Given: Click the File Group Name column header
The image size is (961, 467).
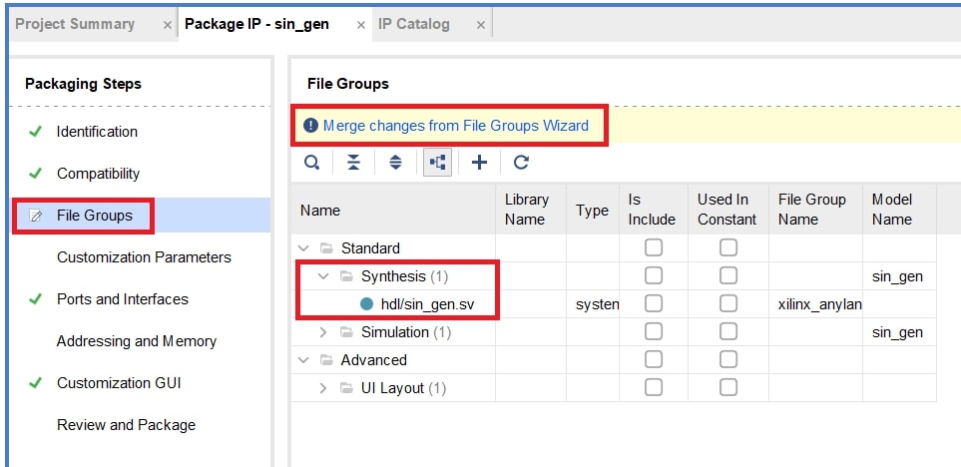Looking at the screenshot, I should (815, 210).
